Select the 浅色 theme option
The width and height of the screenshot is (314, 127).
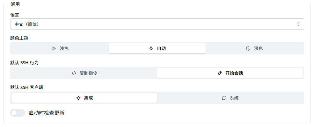[x=64, y=48]
